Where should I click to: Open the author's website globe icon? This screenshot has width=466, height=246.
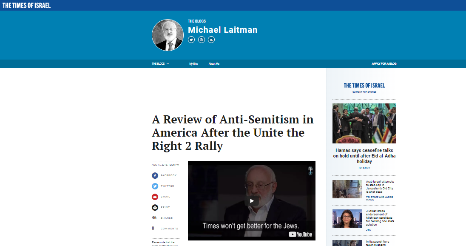click(x=202, y=40)
